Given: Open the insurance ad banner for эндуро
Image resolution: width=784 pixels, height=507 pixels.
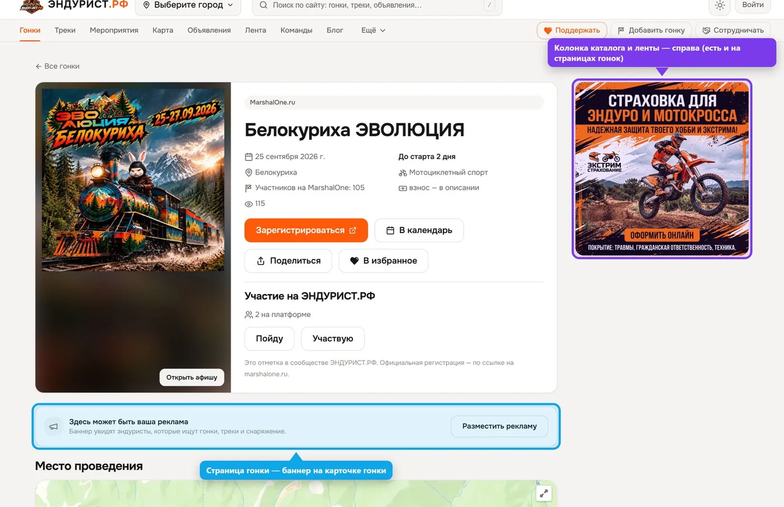Looking at the screenshot, I should (662, 169).
